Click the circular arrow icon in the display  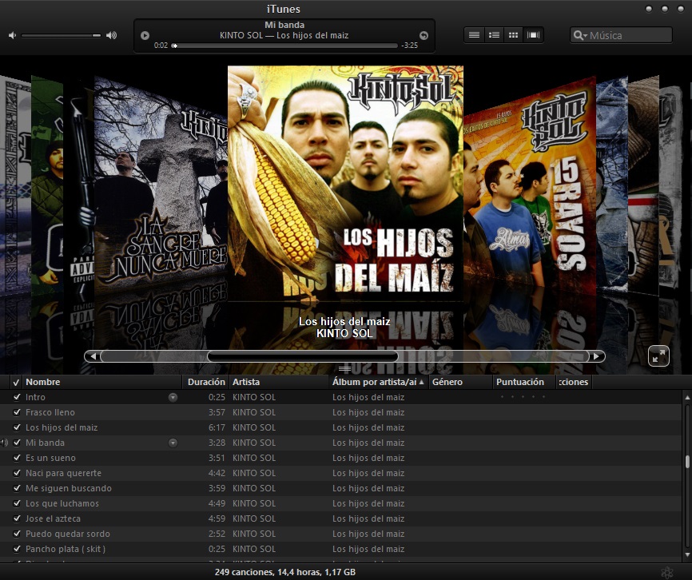click(424, 35)
